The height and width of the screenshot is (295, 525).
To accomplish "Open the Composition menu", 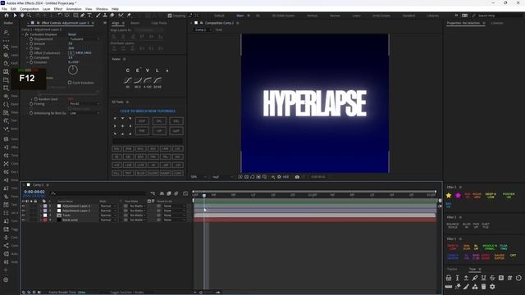I will point(30,9).
